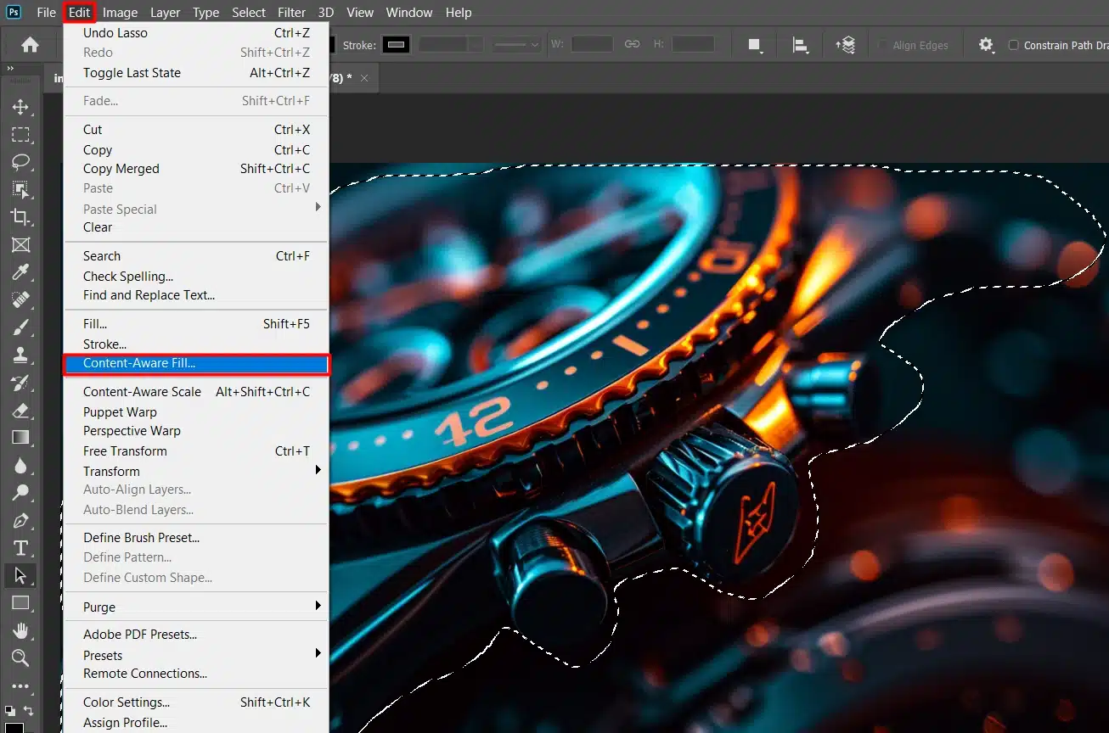Select the Spot Healing Brush tool
The image size is (1109, 733).
(20, 299)
